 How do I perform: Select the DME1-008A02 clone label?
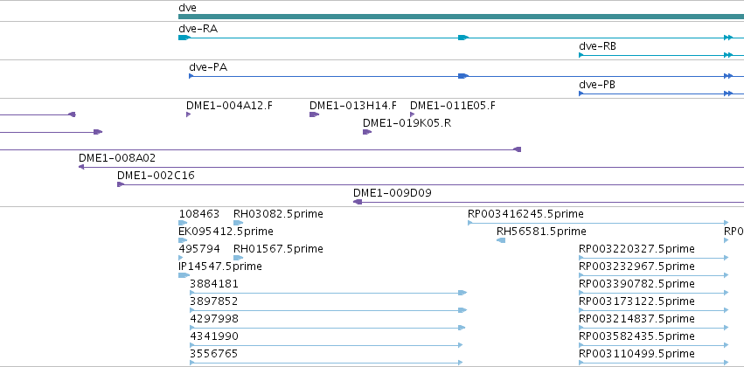point(117,158)
